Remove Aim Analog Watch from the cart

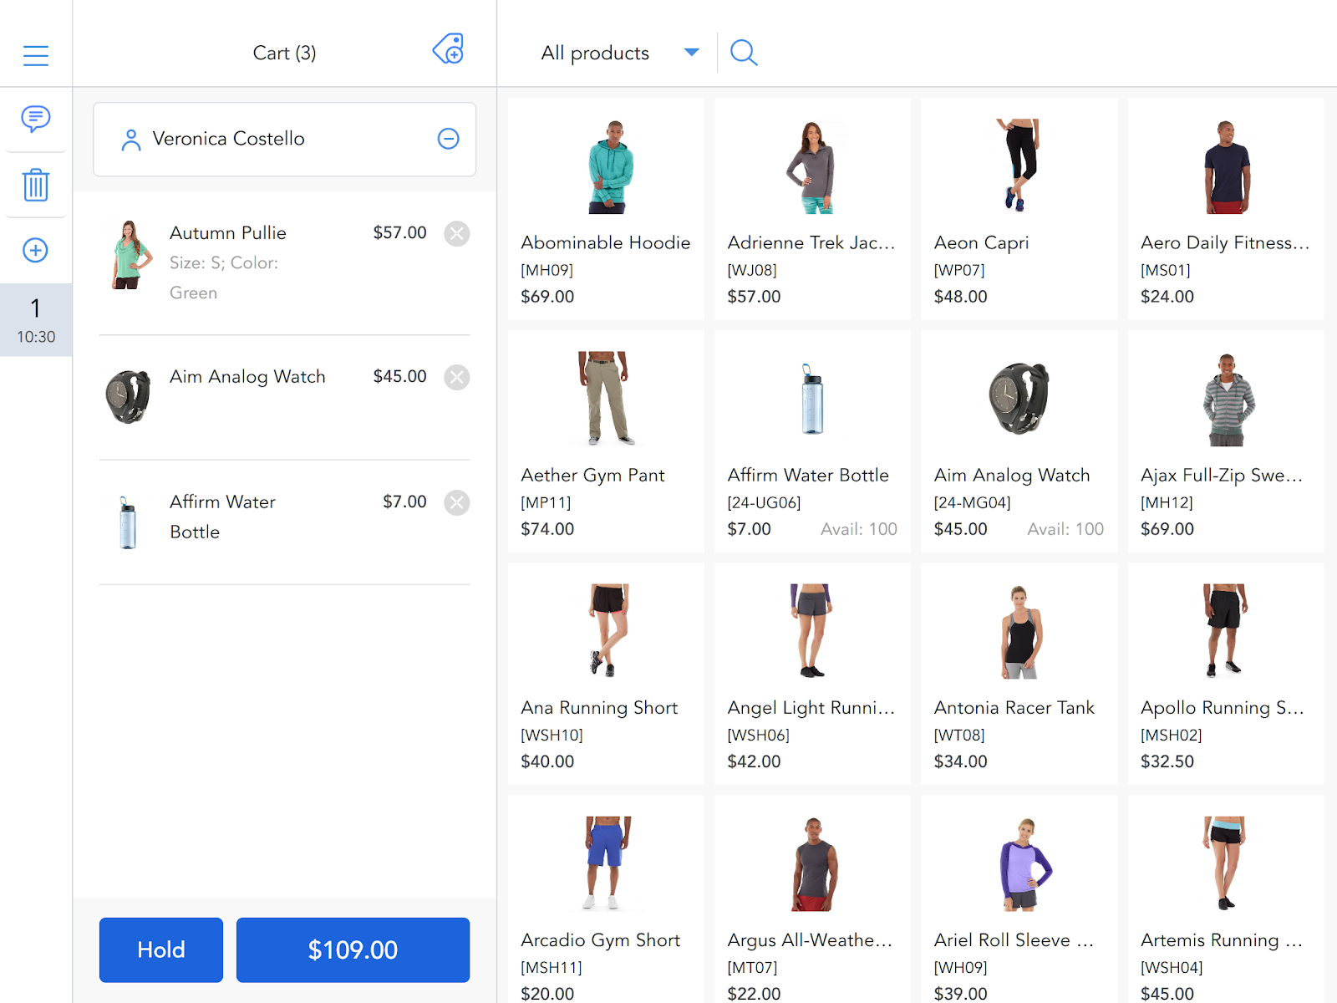pyautogui.click(x=457, y=377)
